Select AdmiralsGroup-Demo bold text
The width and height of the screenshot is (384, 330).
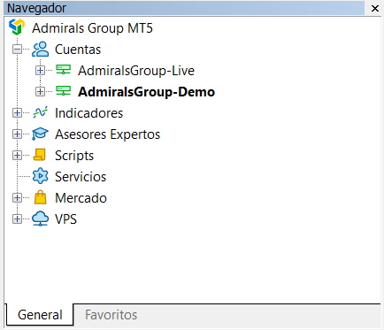[146, 92]
